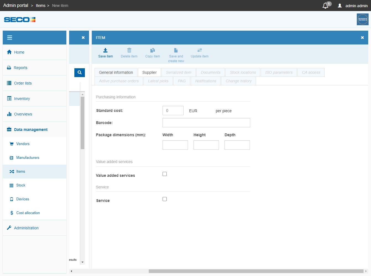Image resolution: width=371 pixels, height=276 pixels.
Task: Click the Home house icon
Action: [9, 52]
